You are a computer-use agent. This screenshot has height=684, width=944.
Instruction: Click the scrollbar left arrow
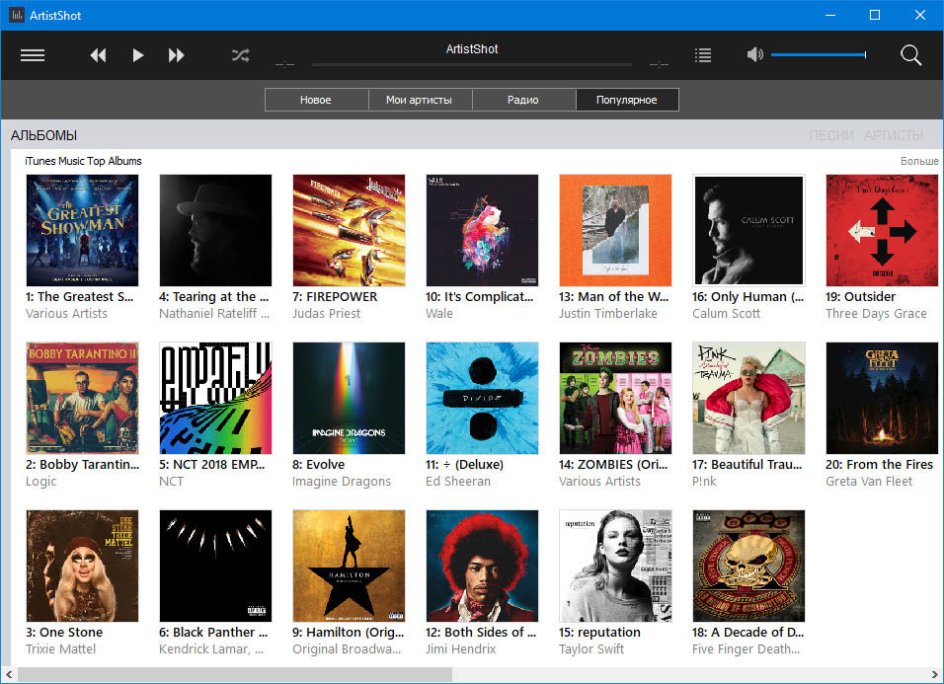(x=9, y=674)
